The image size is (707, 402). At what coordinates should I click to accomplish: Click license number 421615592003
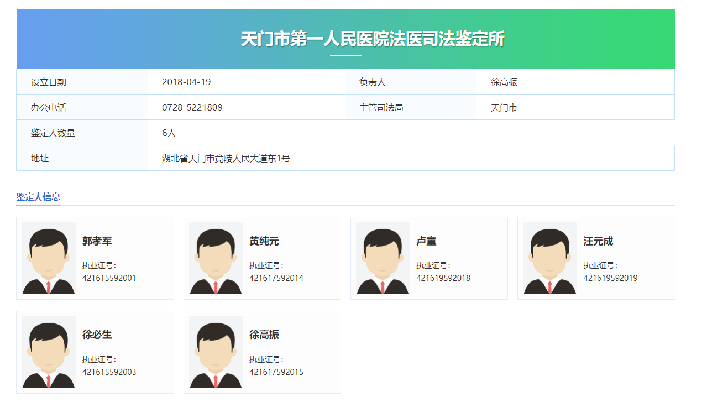[109, 372]
